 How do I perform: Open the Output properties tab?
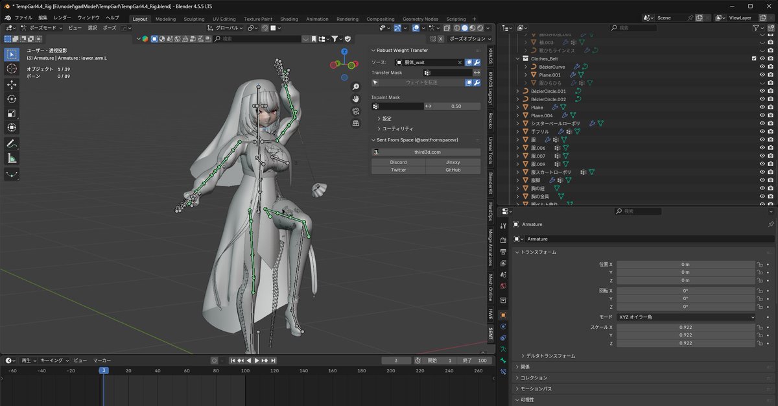coord(504,252)
